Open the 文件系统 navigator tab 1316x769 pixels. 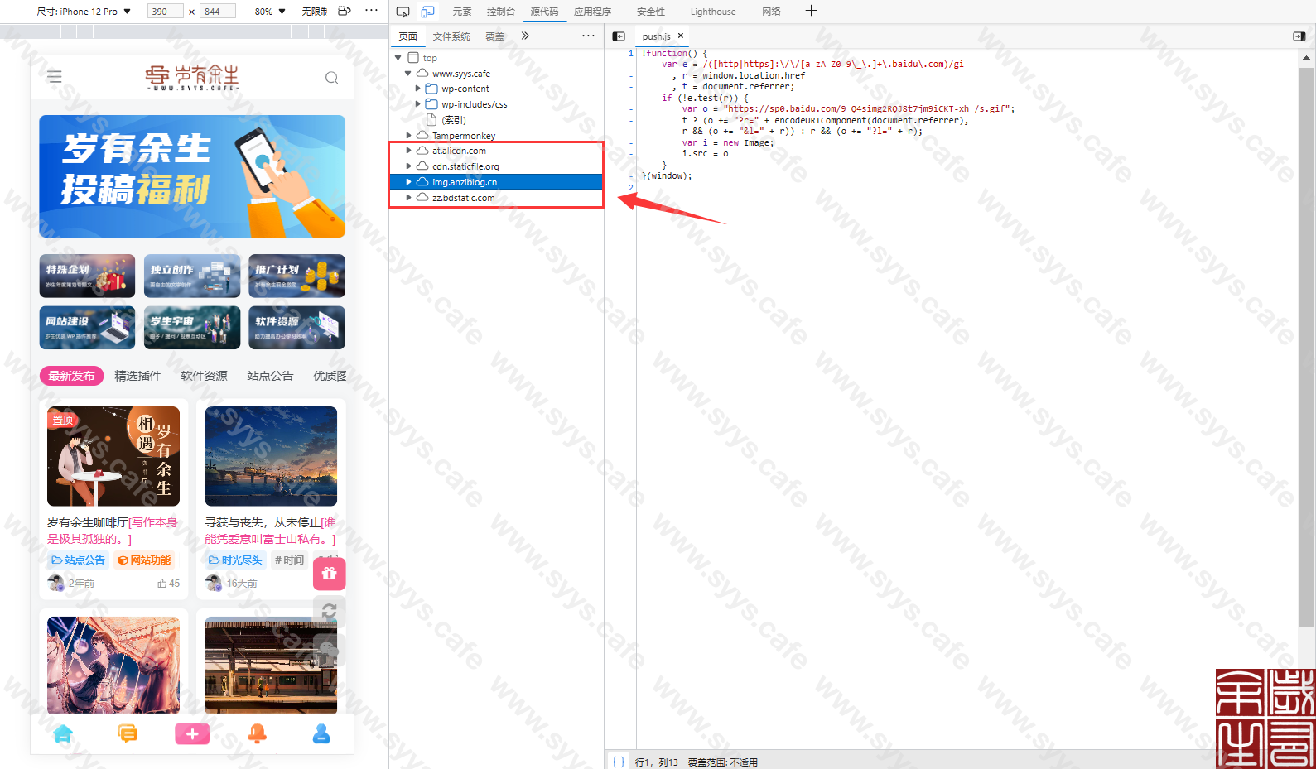(x=451, y=36)
